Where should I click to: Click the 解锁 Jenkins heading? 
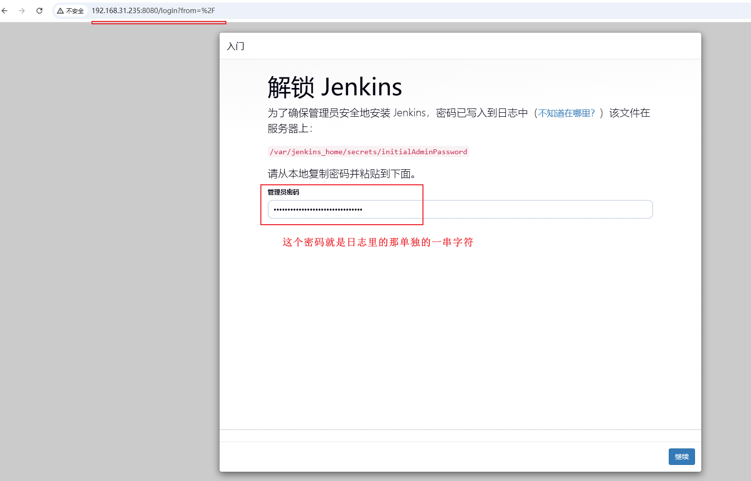coord(335,88)
